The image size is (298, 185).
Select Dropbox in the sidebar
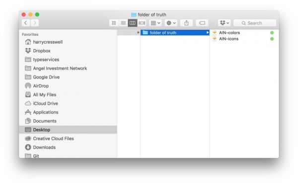[68, 51]
